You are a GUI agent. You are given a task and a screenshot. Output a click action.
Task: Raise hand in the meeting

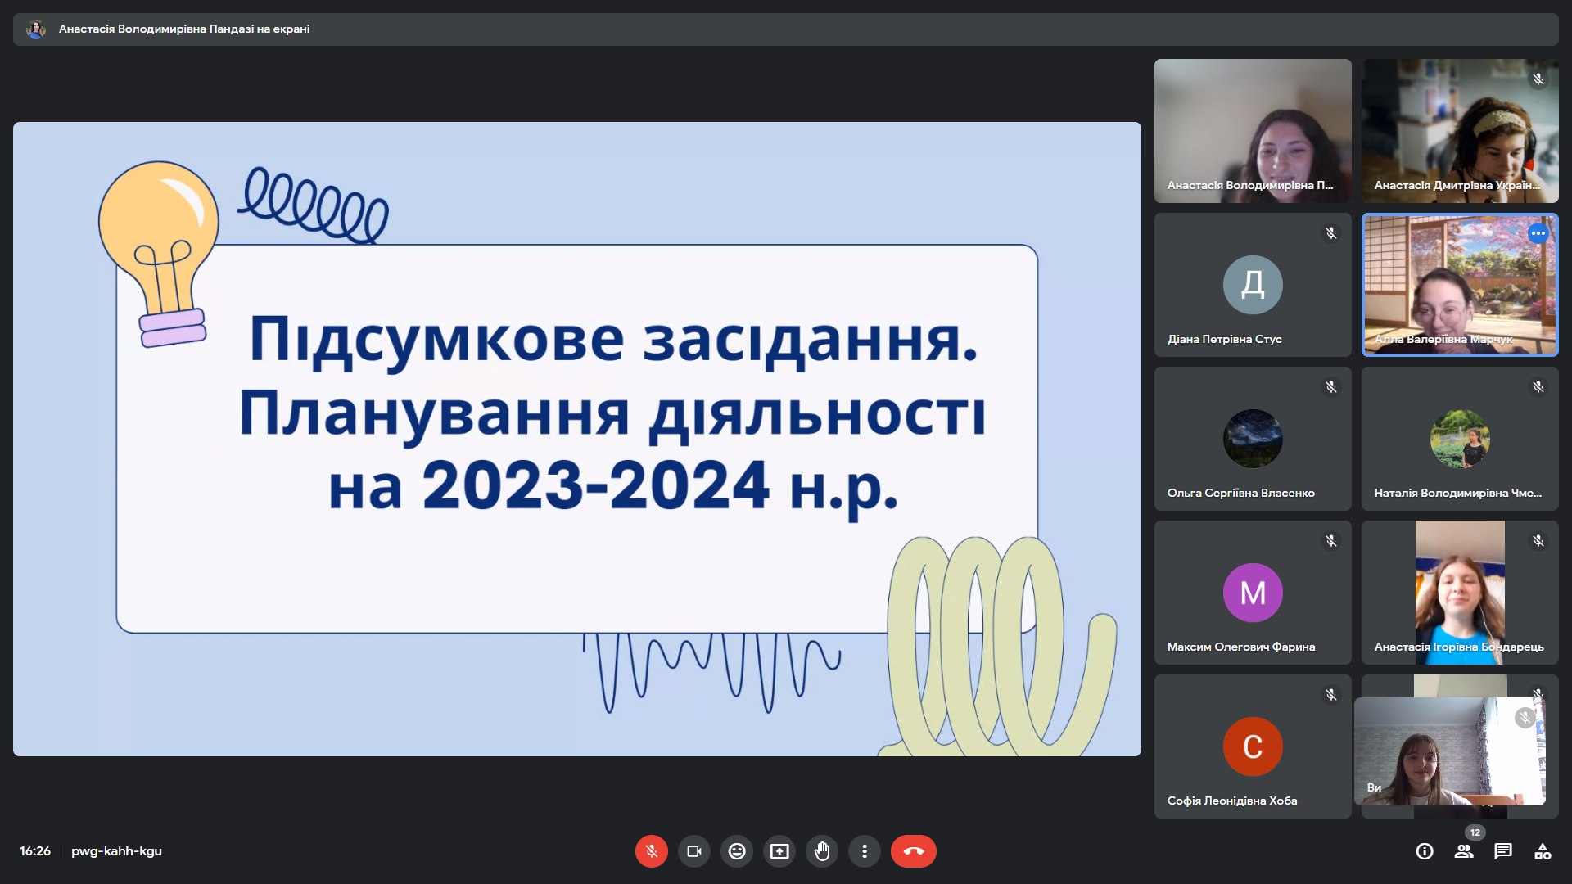pos(822,851)
